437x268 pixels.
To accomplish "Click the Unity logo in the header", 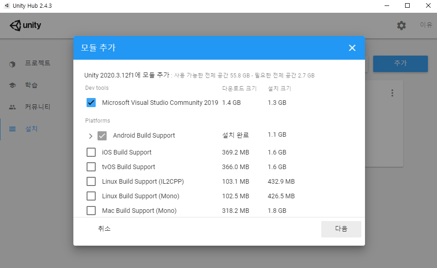I will pos(26,26).
